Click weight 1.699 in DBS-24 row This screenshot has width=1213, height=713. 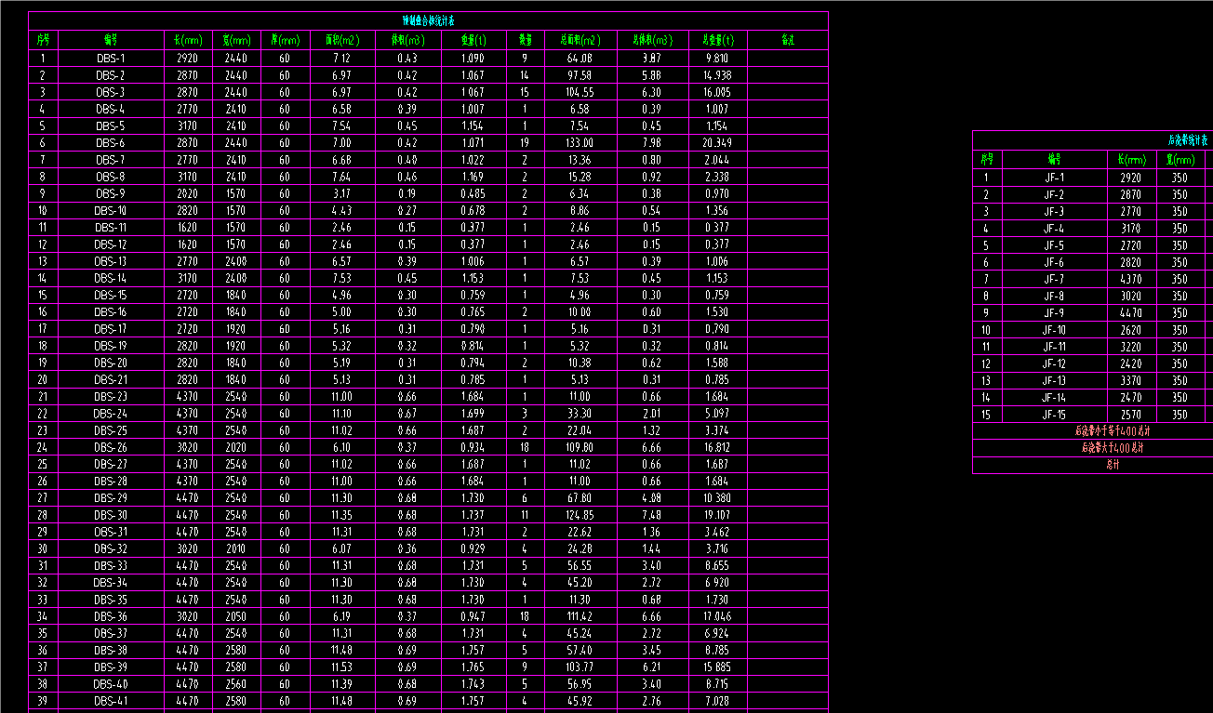click(473, 414)
